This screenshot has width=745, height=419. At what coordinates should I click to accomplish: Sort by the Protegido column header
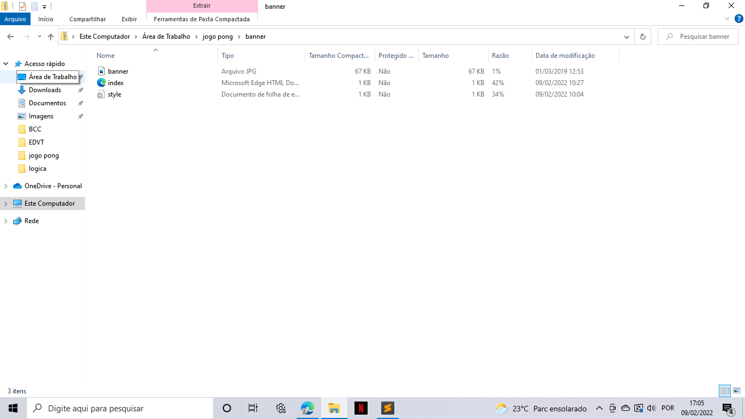396,56
